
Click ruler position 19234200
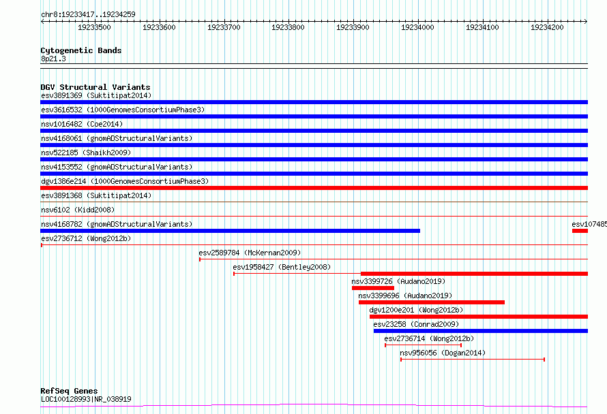point(547,27)
